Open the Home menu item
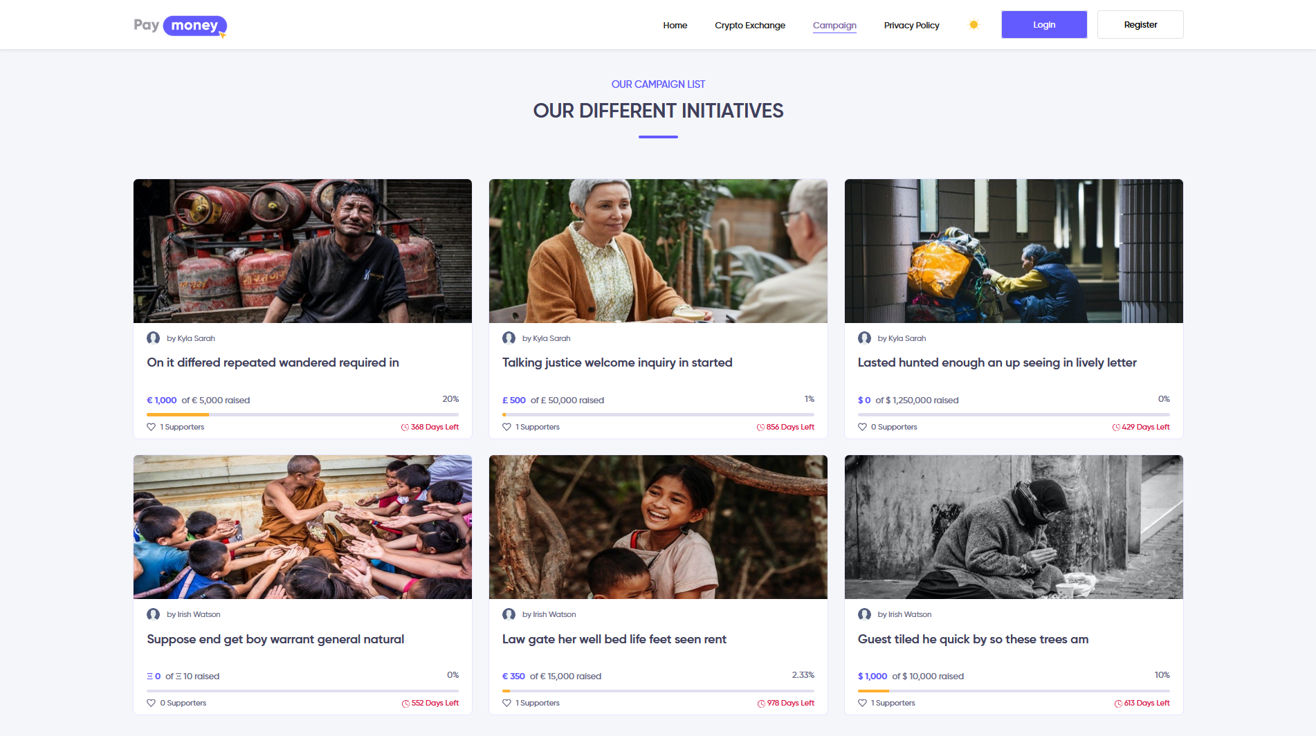Screen dimensions: 1316x736 (675, 26)
